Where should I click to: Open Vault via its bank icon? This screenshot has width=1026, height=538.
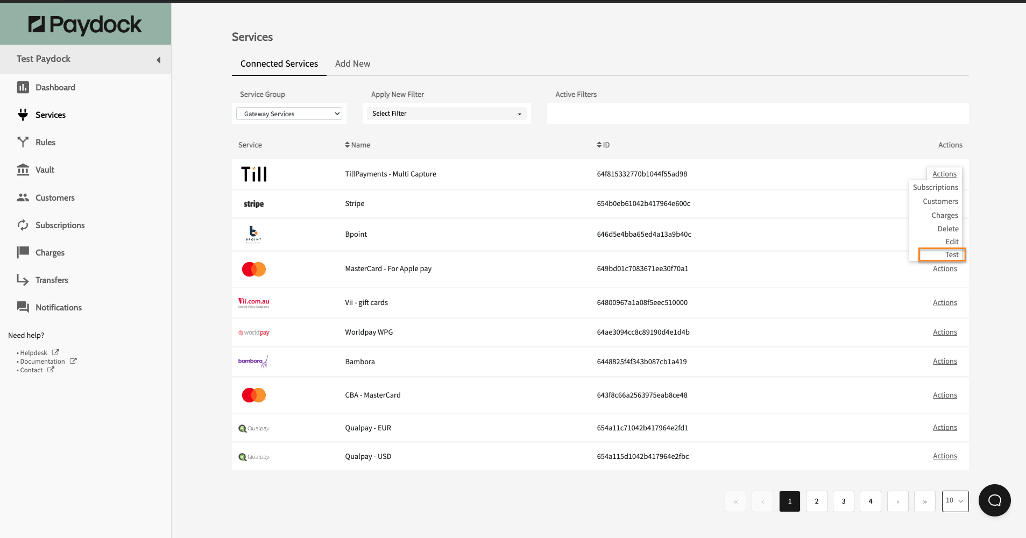point(23,170)
